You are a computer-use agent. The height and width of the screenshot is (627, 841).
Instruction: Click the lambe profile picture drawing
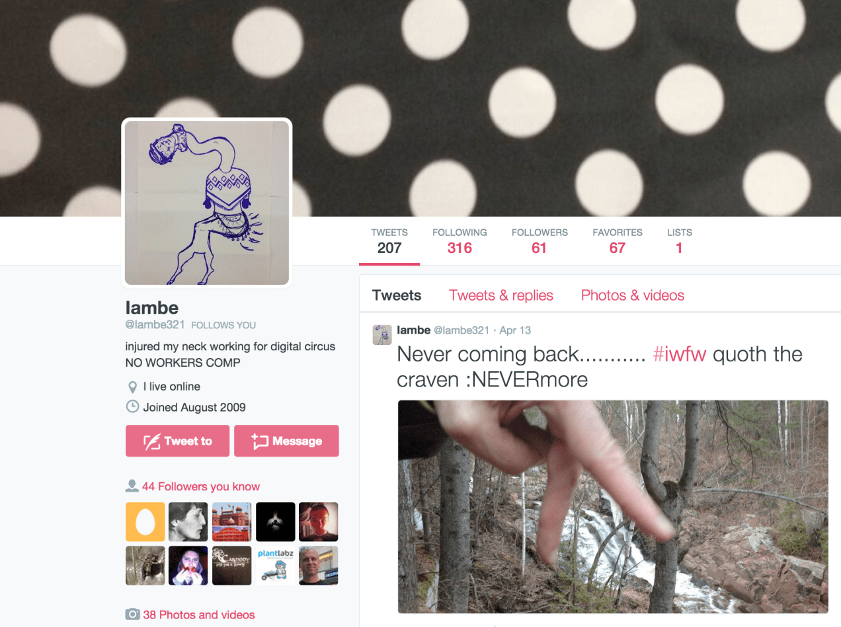tap(207, 203)
